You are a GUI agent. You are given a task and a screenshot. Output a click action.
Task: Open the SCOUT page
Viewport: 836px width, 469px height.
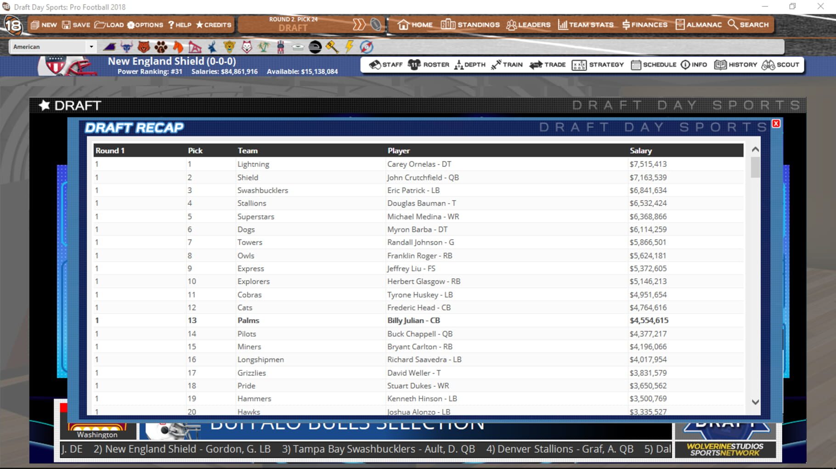tap(780, 65)
